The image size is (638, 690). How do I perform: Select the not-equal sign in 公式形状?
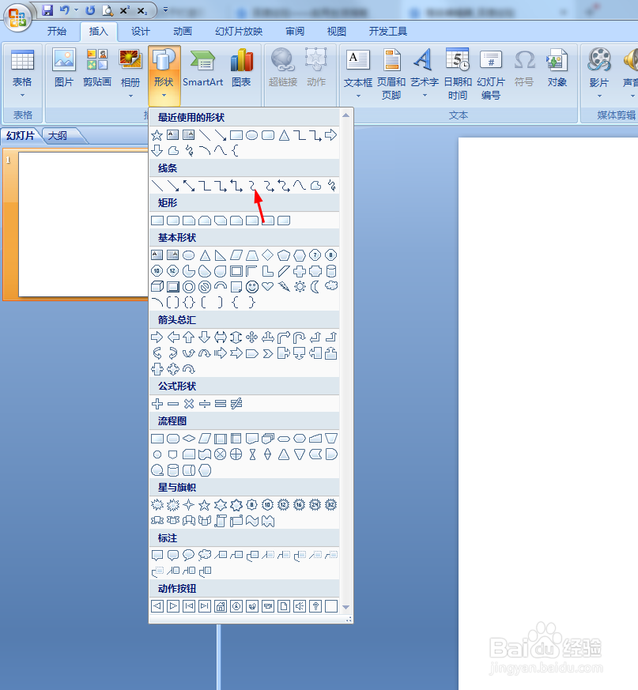[x=236, y=404]
